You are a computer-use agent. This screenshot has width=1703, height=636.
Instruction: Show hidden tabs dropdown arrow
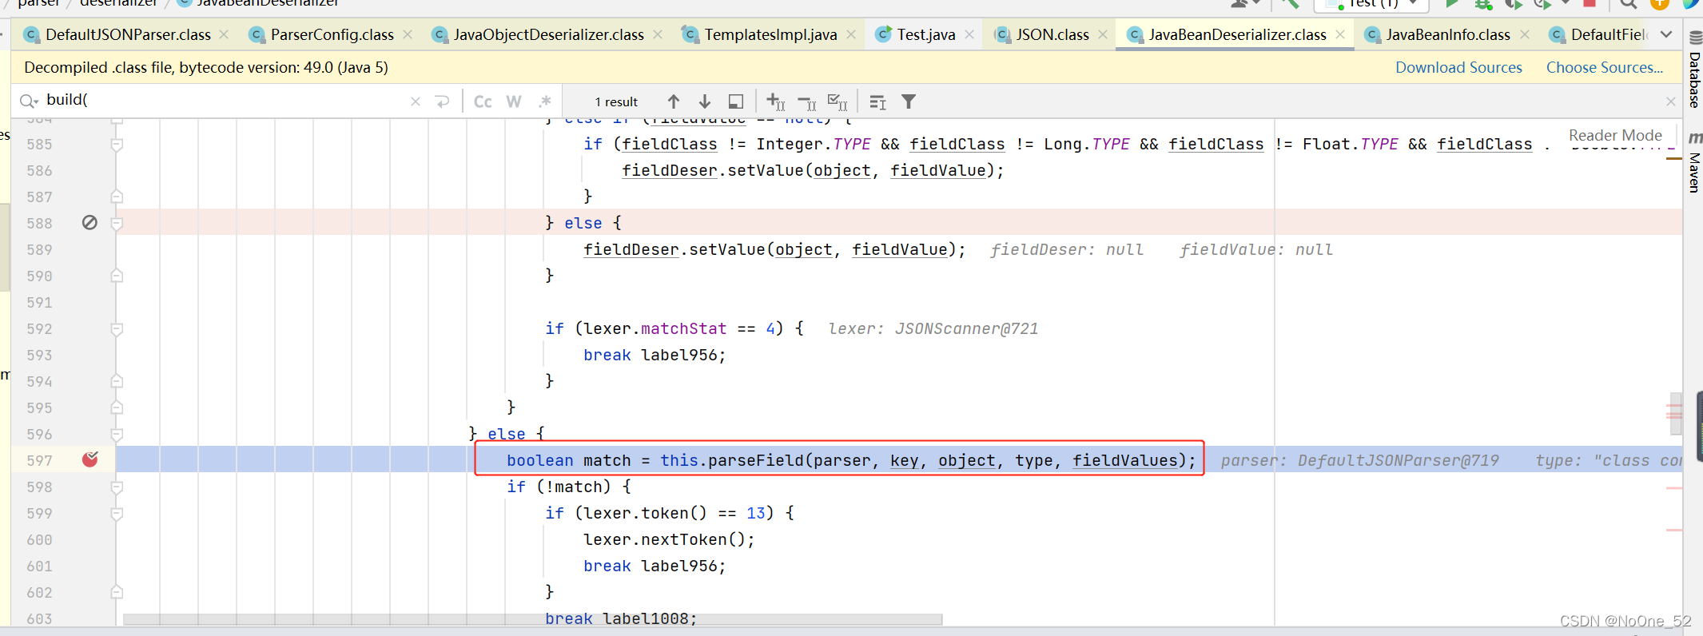[x=1666, y=34]
